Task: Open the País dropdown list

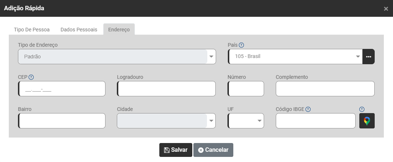Action: (x=358, y=57)
